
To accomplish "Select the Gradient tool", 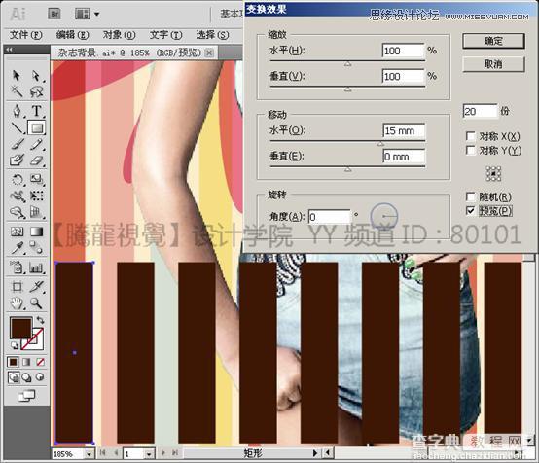I will (36, 231).
